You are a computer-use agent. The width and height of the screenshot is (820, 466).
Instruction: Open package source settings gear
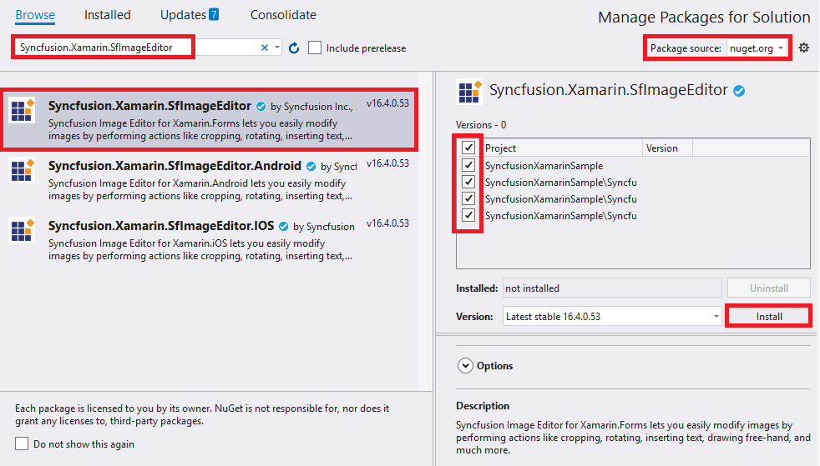tap(803, 48)
